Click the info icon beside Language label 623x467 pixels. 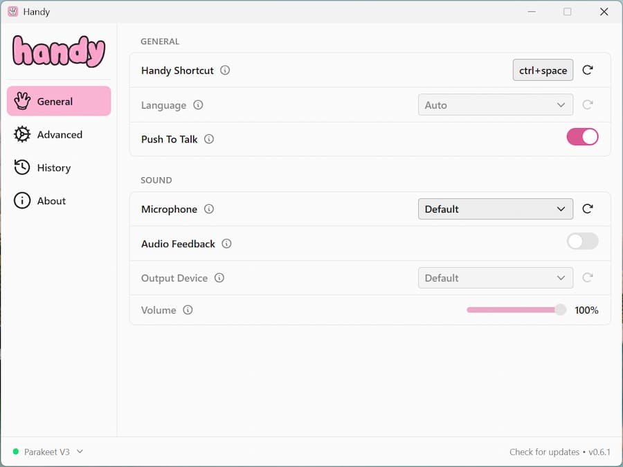tap(198, 105)
